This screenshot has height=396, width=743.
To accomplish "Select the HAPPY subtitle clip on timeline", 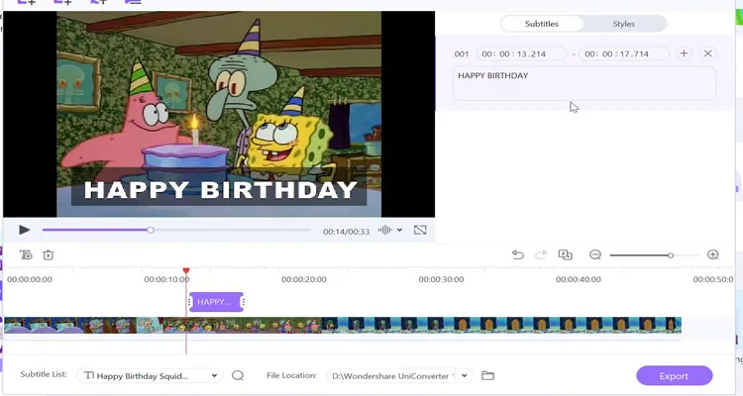I will 216,302.
